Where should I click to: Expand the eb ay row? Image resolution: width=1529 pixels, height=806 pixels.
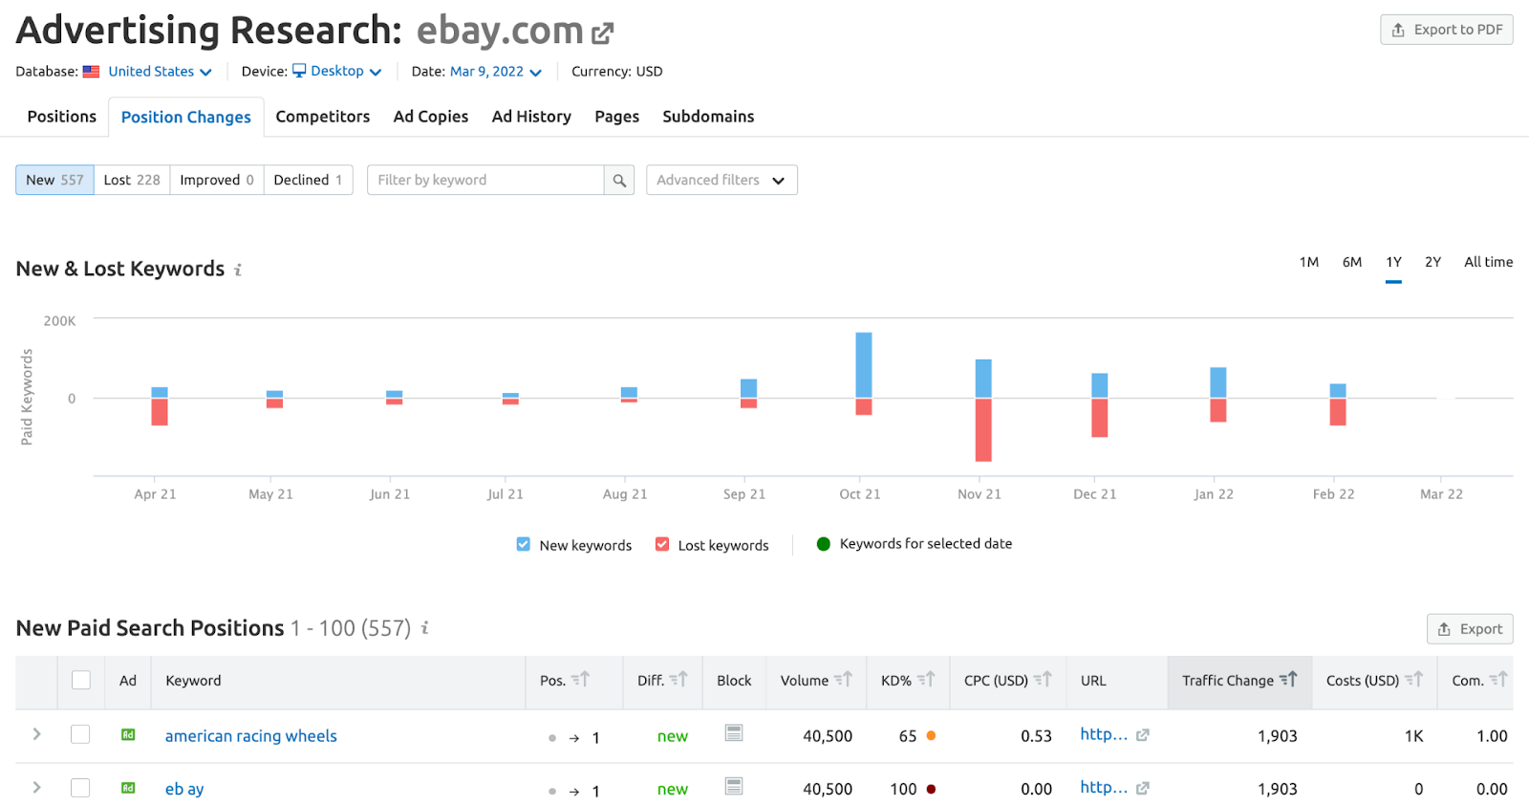pyautogui.click(x=36, y=788)
